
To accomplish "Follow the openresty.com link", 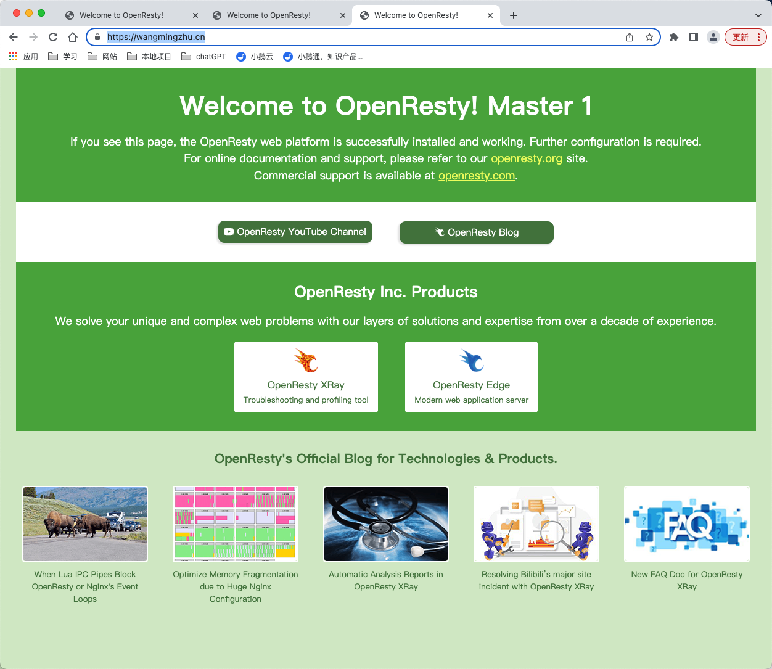I will (x=477, y=176).
